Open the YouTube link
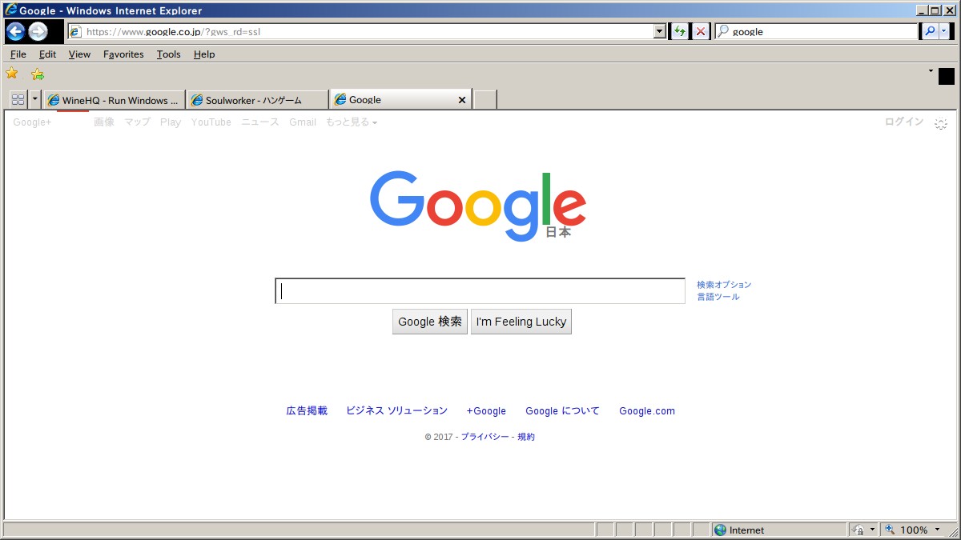The image size is (961, 540). pyautogui.click(x=211, y=122)
